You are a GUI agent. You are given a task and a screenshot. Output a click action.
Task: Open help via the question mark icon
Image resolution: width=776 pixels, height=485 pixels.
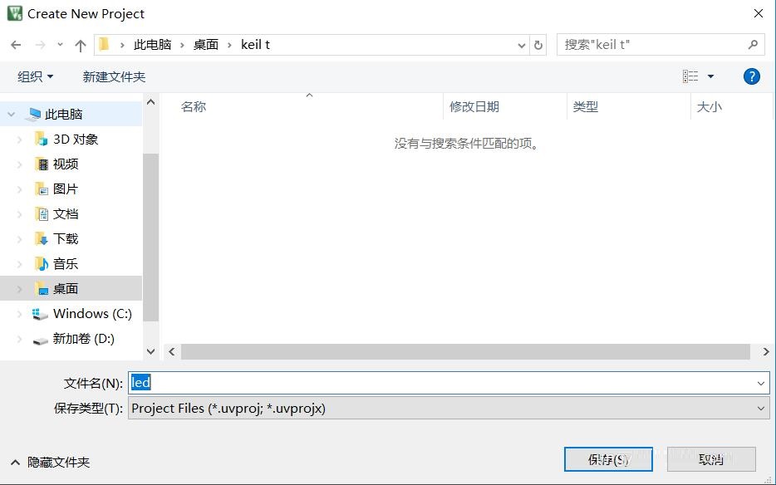(751, 76)
